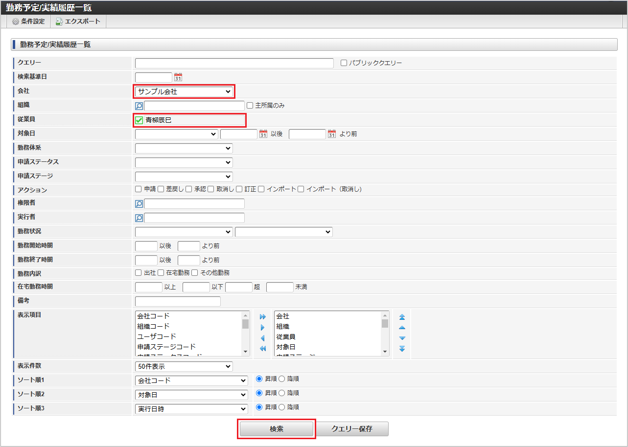This screenshot has height=447, width=628.
Task: Open 条件設定 in the toolbar
Action: click(28, 22)
